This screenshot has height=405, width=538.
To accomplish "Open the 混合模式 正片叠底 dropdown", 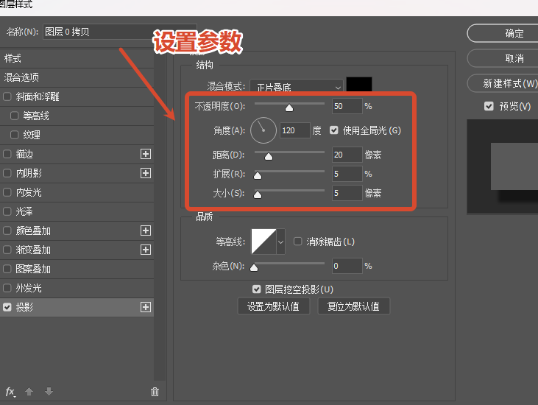I will click(x=296, y=86).
